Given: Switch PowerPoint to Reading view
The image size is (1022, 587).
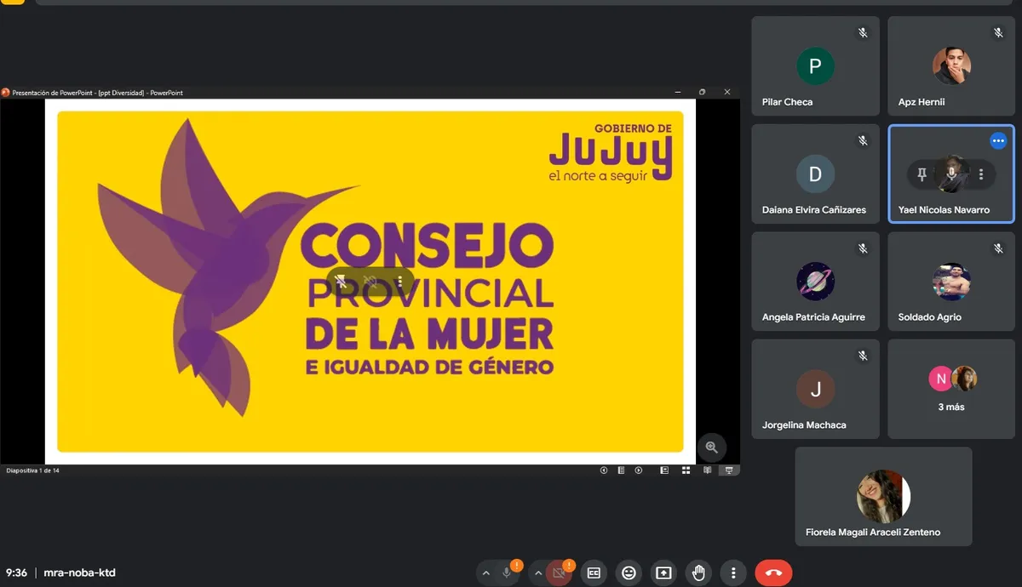Looking at the screenshot, I should pos(707,470).
